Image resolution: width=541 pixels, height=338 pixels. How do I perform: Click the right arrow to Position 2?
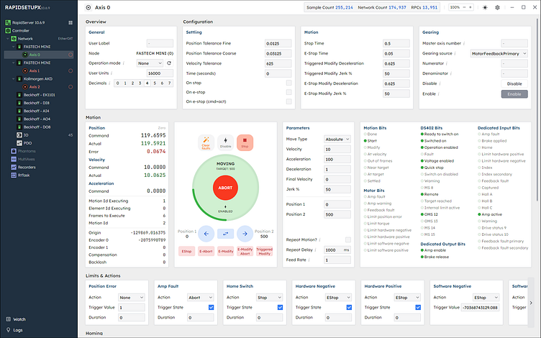coord(245,232)
